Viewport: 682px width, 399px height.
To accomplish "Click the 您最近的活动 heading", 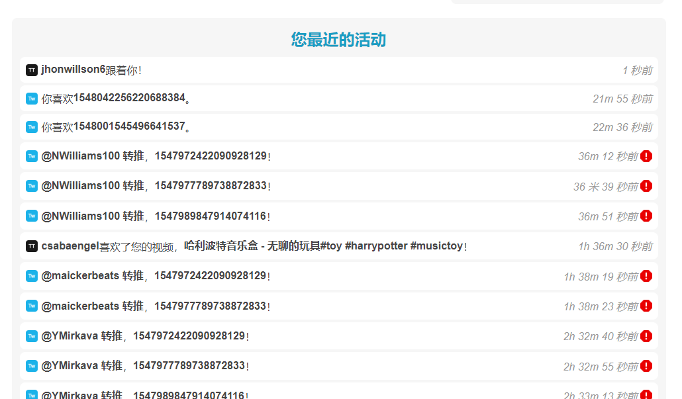I will (338, 40).
